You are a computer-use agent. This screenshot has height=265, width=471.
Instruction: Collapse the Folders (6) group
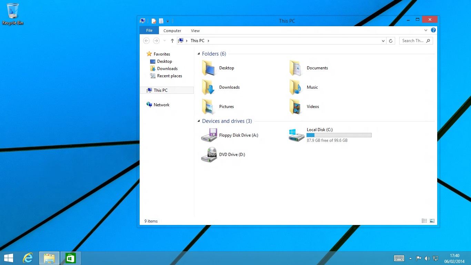tap(199, 54)
